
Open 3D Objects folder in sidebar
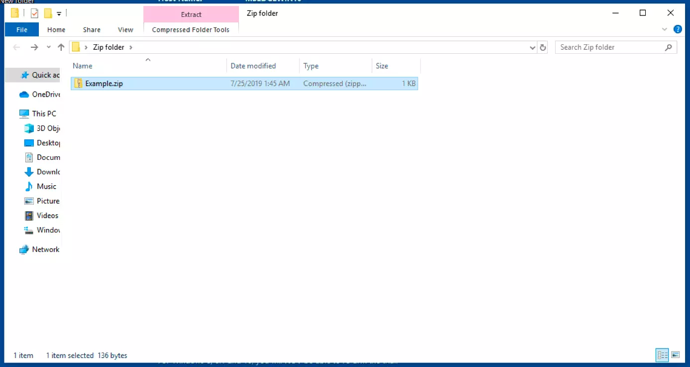pyautogui.click(x=42, y=128)
